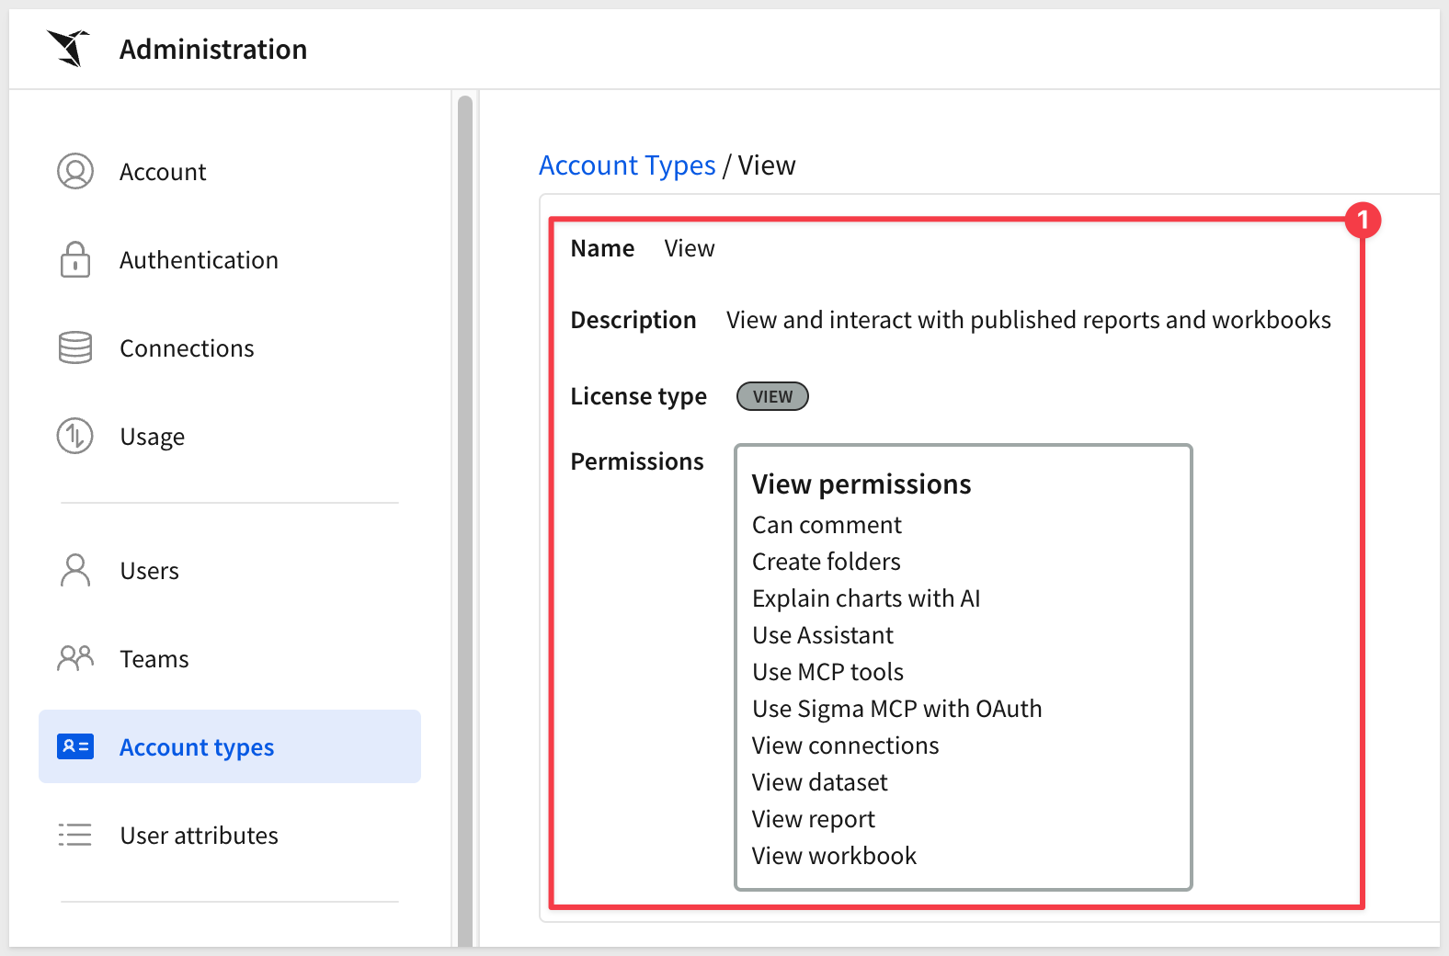1449x956 pixels.
Task: Open User attributes in sidebar
Action: (230, 835)
